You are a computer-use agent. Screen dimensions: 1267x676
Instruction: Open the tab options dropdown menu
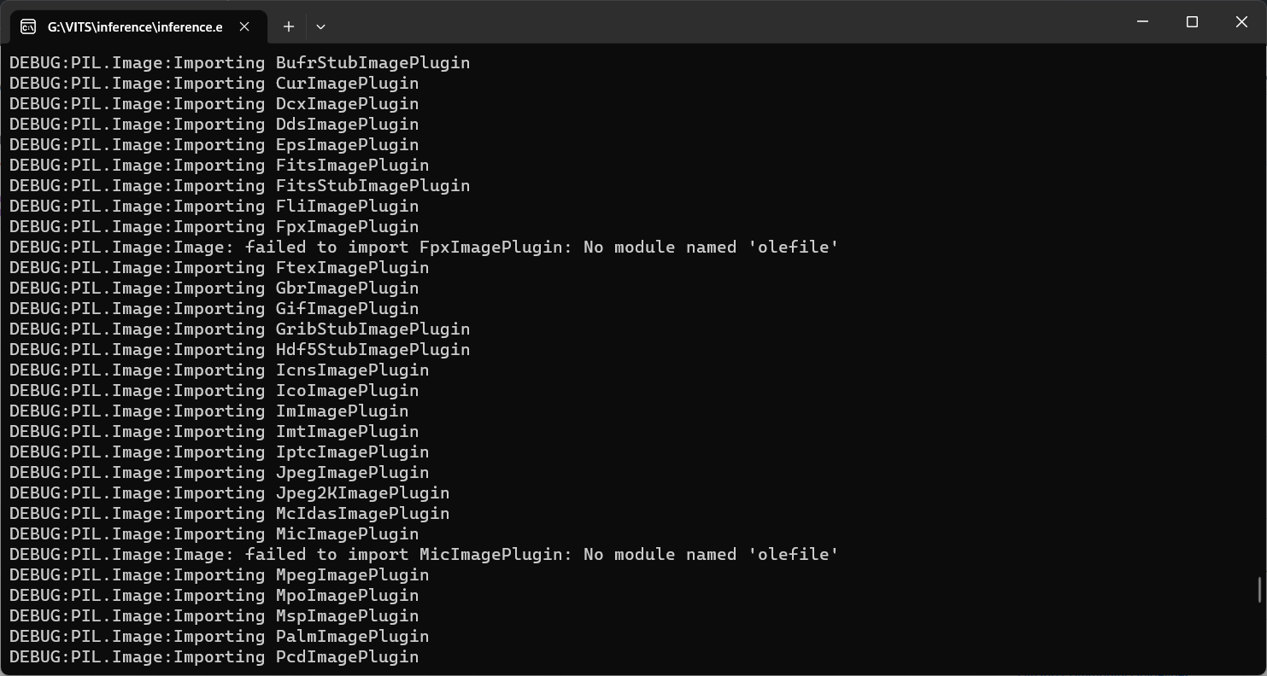tap(320, 26)
